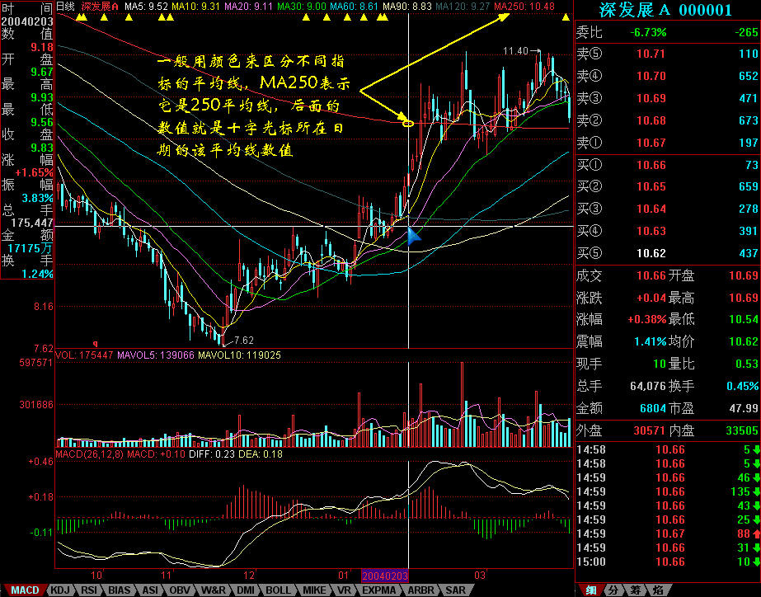Select the 20040203 date marker on time axis
Image resolution: width=761 pixels, height=597 pixels.
click(x=384, y=574)
